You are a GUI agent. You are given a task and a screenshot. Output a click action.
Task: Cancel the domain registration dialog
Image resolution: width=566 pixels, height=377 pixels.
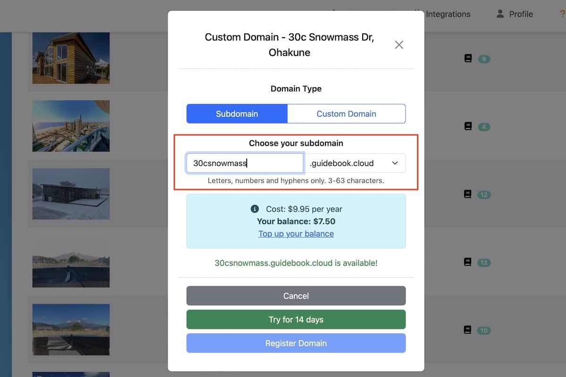click(296, 296)
